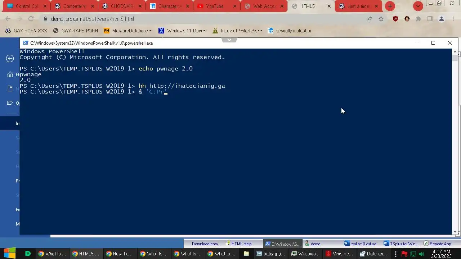Image resolution: width=461 pixels, height=259 pixels.
Task: Open Windows 11 Dow bookmark
Action: coord(183,31)
